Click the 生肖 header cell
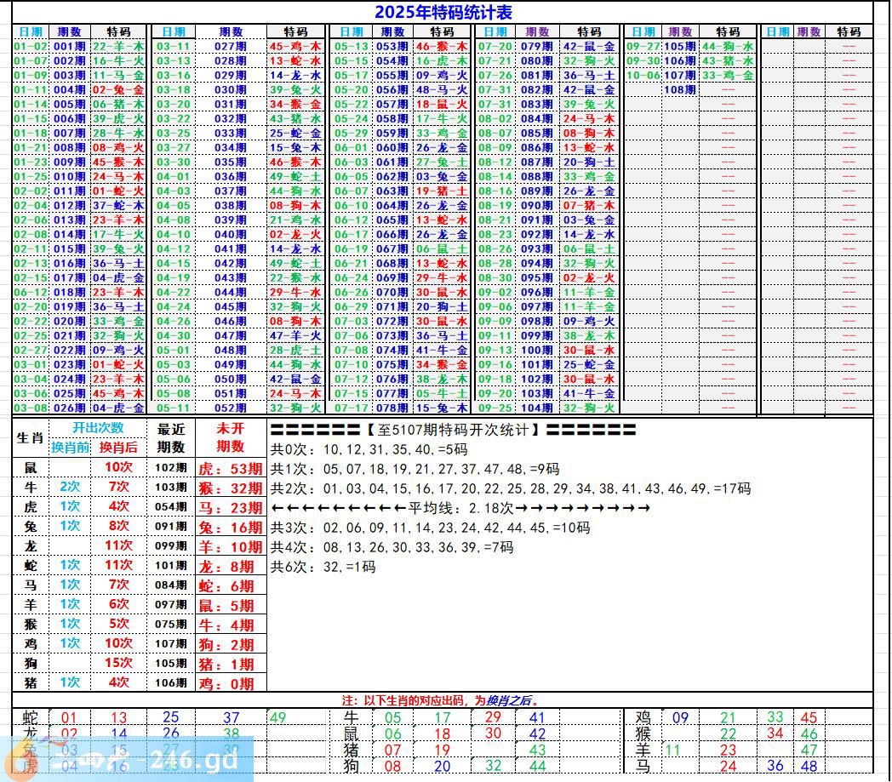This screenshot has height=782, width=892. tap(30, 437)
